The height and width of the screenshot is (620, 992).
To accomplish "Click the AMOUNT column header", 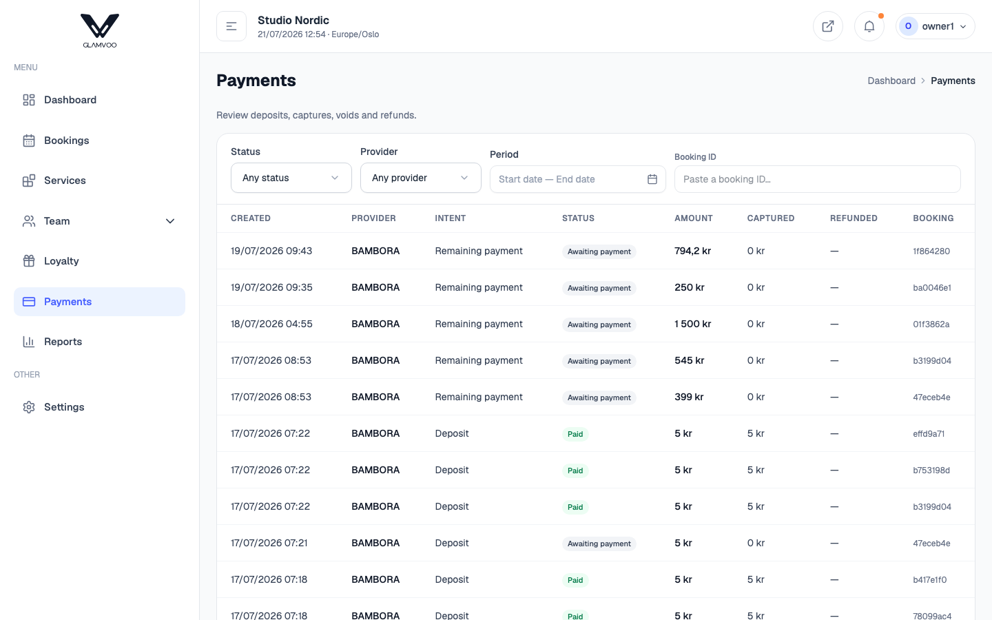I will click(694, 218).
